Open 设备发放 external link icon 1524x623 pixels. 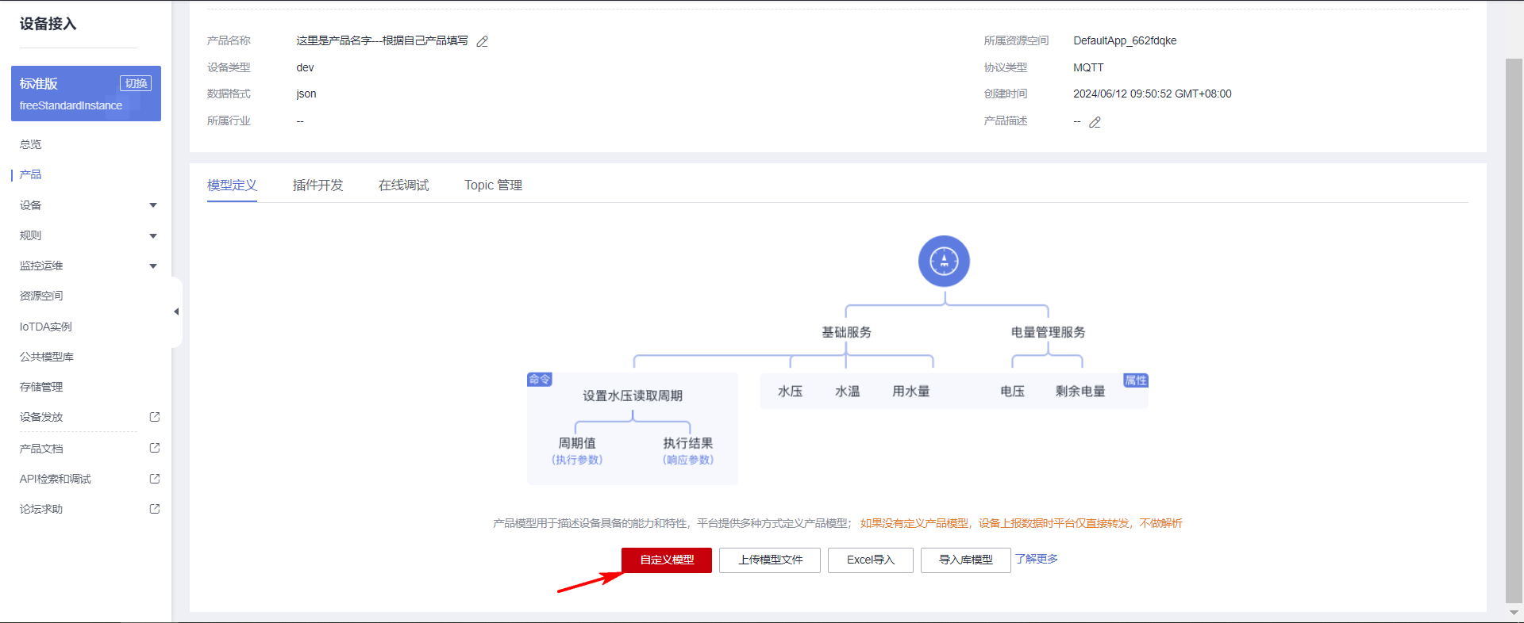pos(155,417)
